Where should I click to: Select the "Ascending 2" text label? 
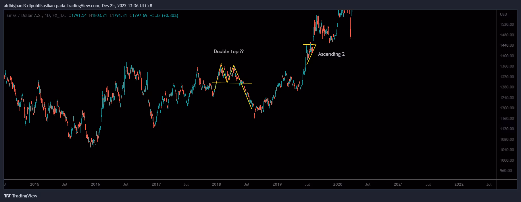(331, 54)
